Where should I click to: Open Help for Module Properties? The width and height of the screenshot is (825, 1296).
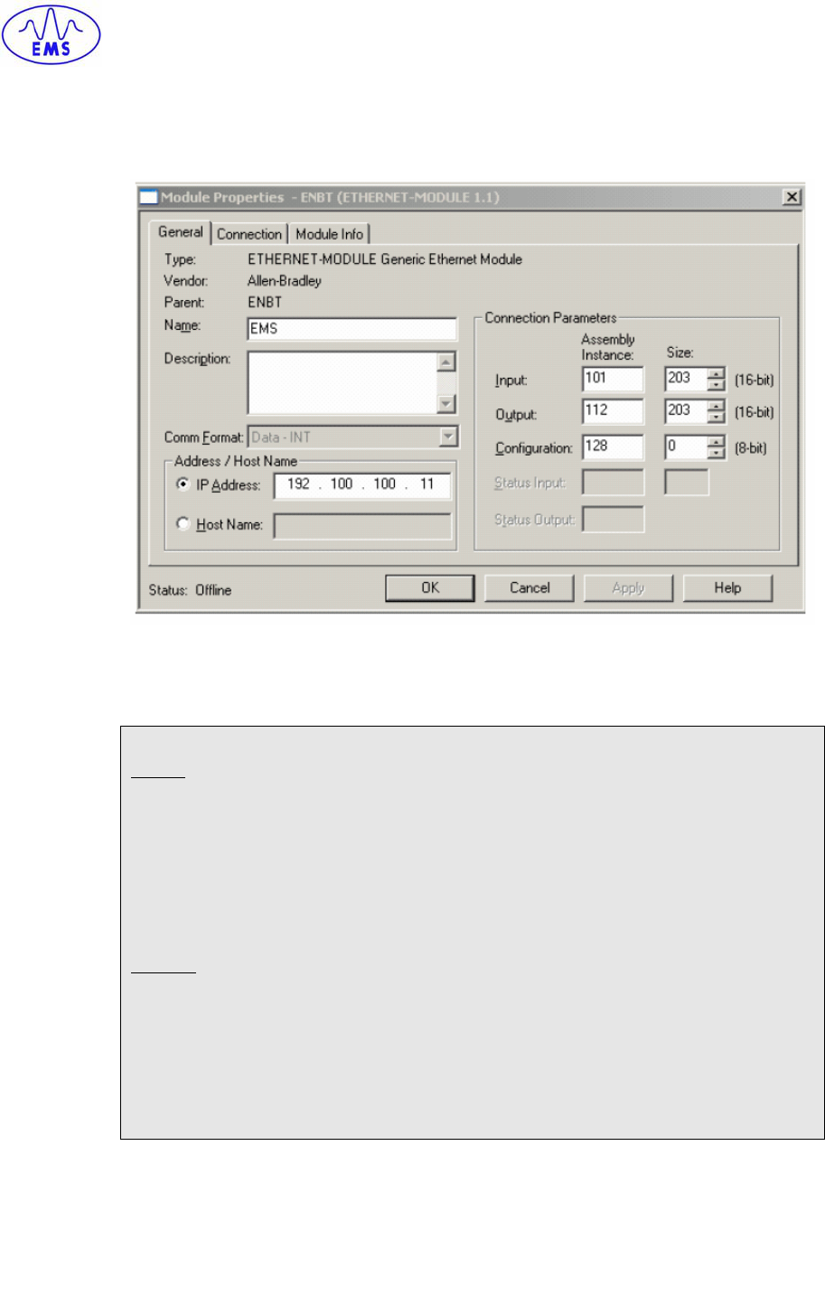727,587
